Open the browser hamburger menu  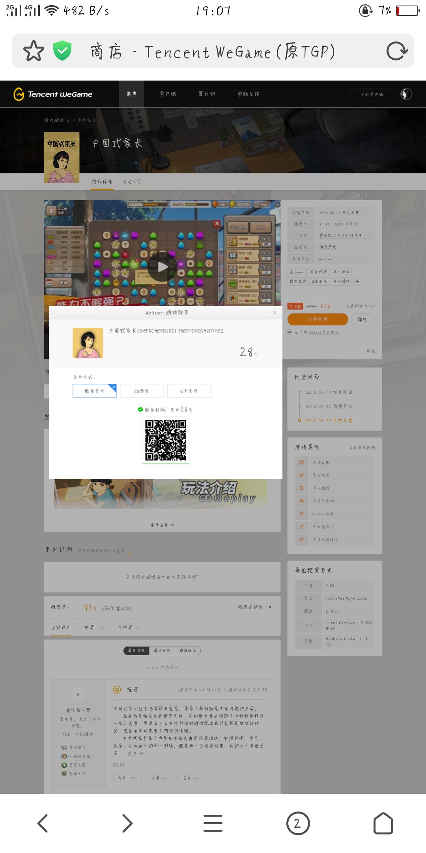tap(213, 823)
